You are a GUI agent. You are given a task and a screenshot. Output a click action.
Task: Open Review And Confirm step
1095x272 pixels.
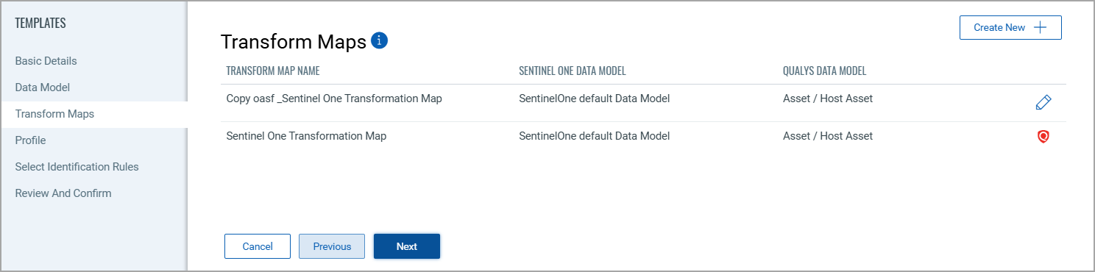click(x=63, y=193)
